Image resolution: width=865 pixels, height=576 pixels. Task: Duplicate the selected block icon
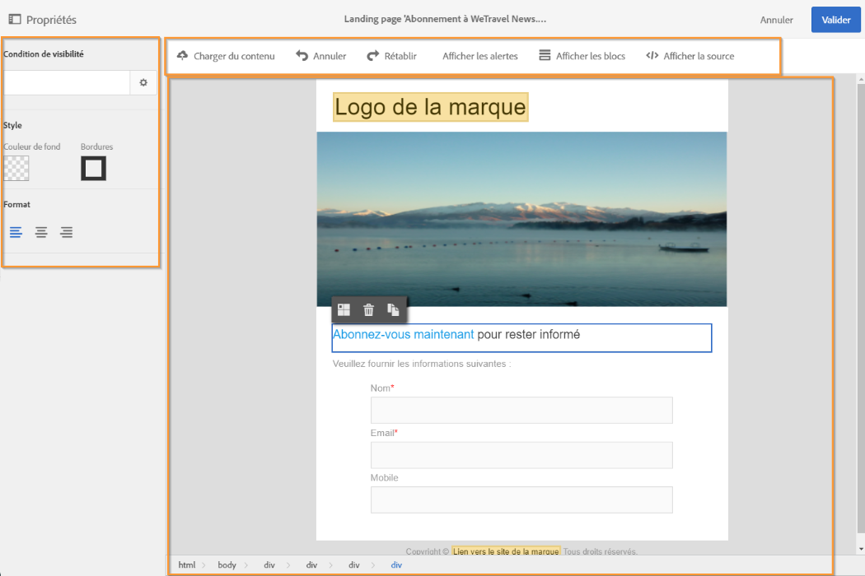(393, 309)
